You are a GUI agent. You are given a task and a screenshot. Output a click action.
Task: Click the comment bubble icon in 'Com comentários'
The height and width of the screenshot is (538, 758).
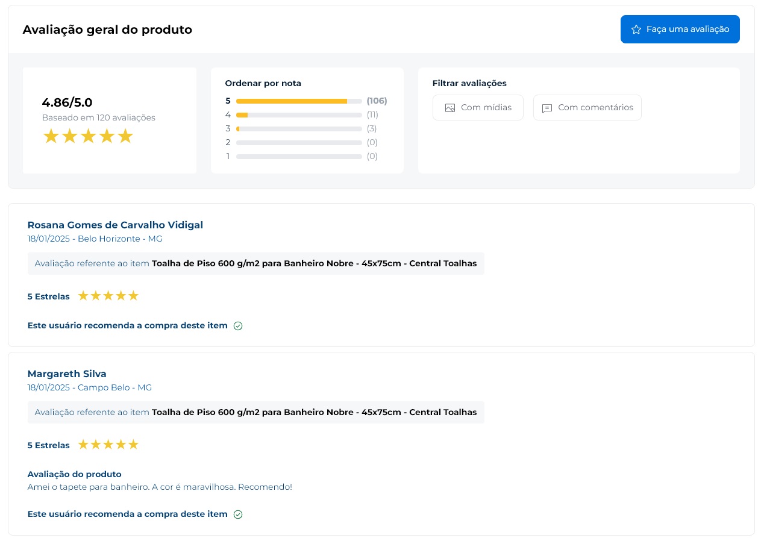click(x=547, y=108)
